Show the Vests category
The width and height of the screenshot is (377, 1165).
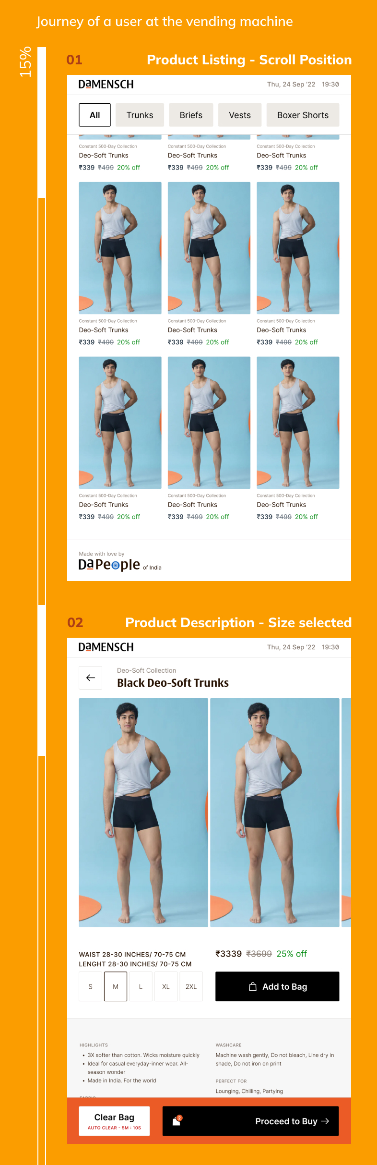coord(240,115)
